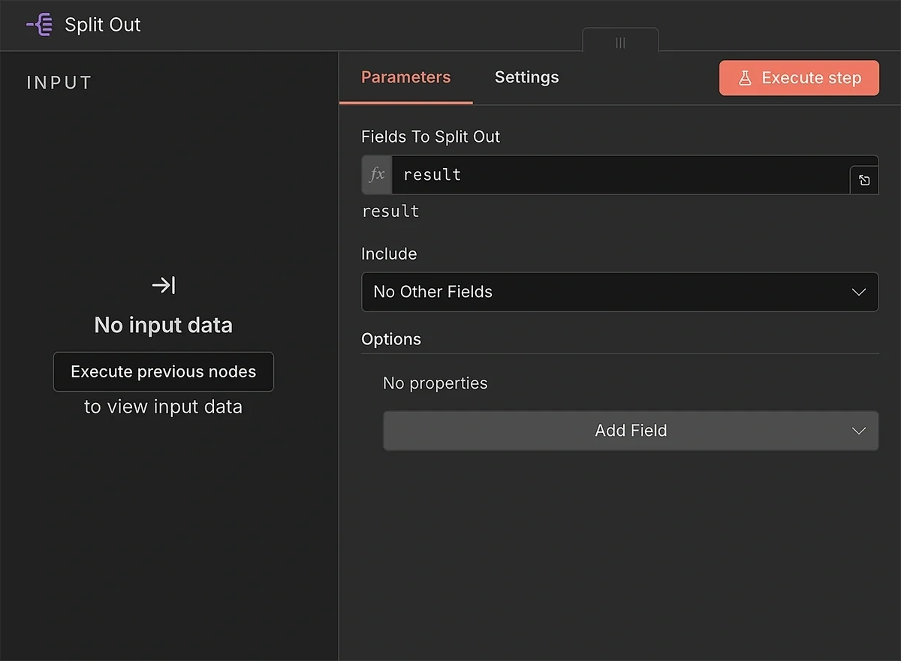Click the Options section label
Screen dimensions: 901x661
[391, 339]
